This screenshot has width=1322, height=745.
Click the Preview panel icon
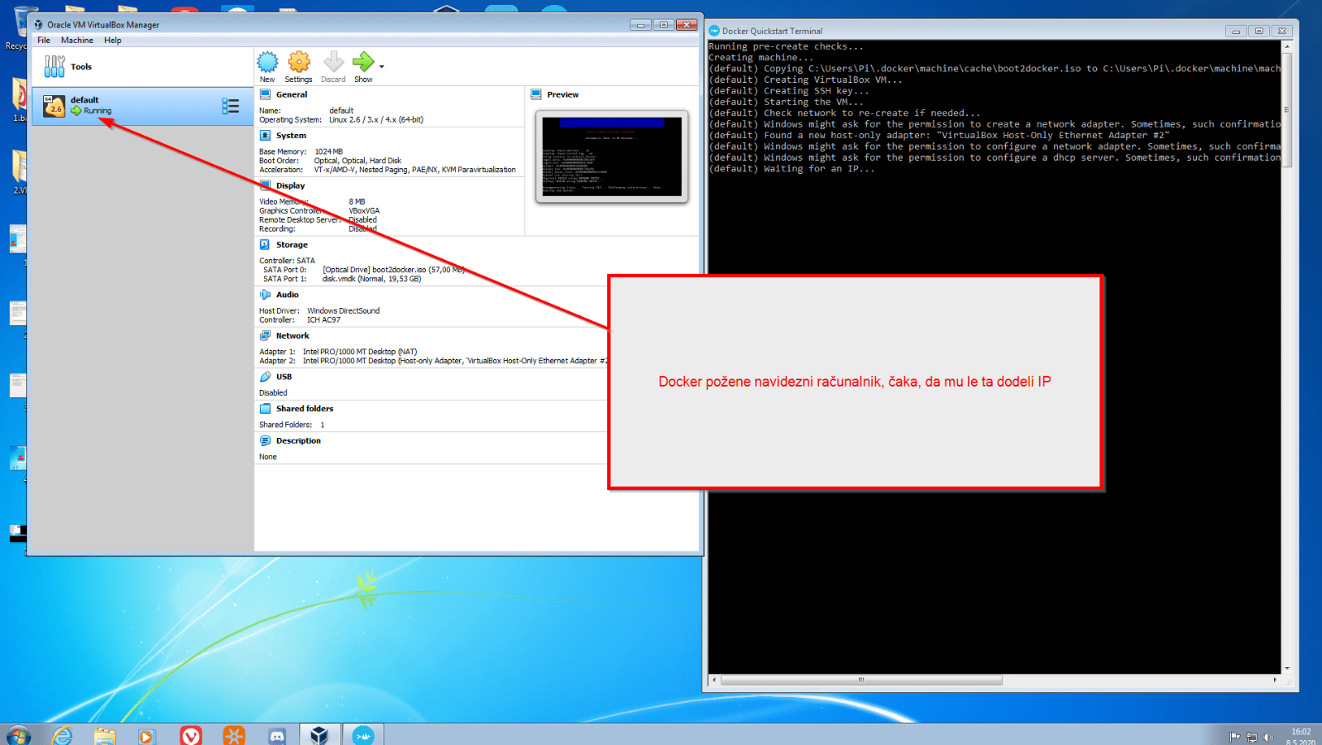pyautogui.click(x=536, y=94)
